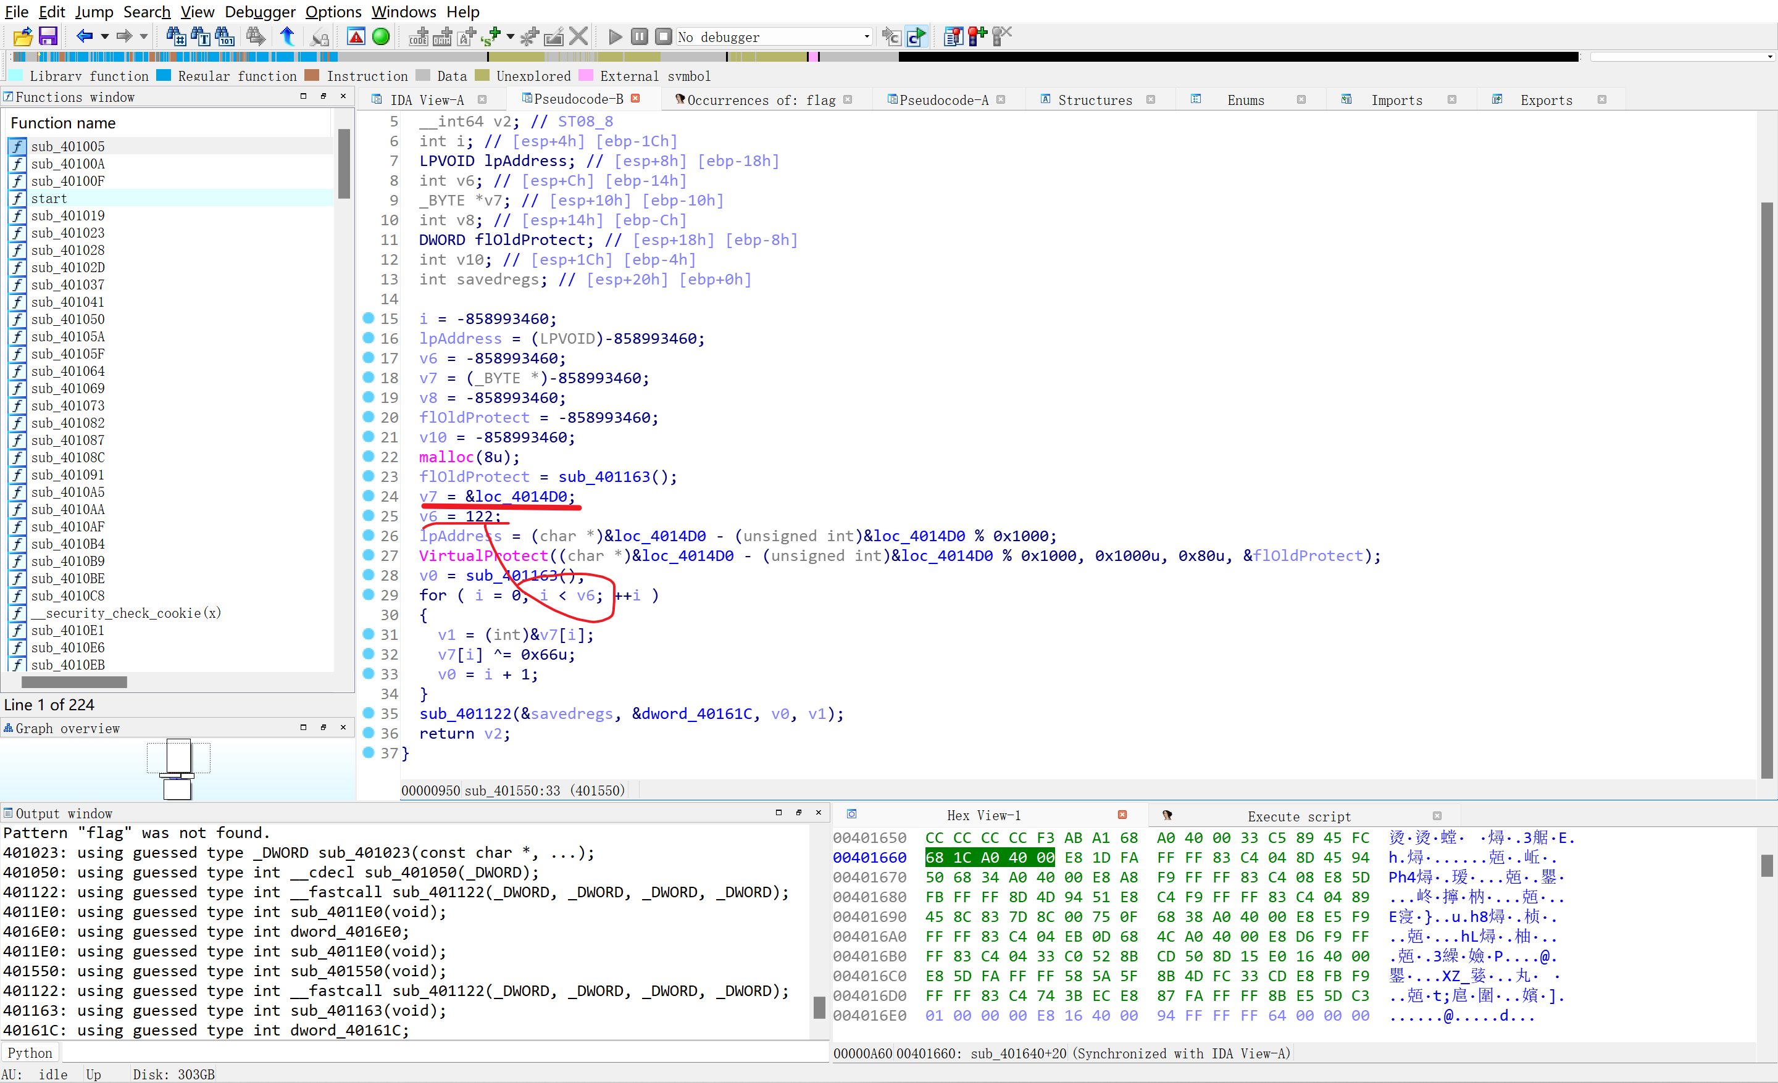The height and width of the screenshot is (1083, 1778).
Task: Start process with Play button
Action: click(x=615, y=36)
